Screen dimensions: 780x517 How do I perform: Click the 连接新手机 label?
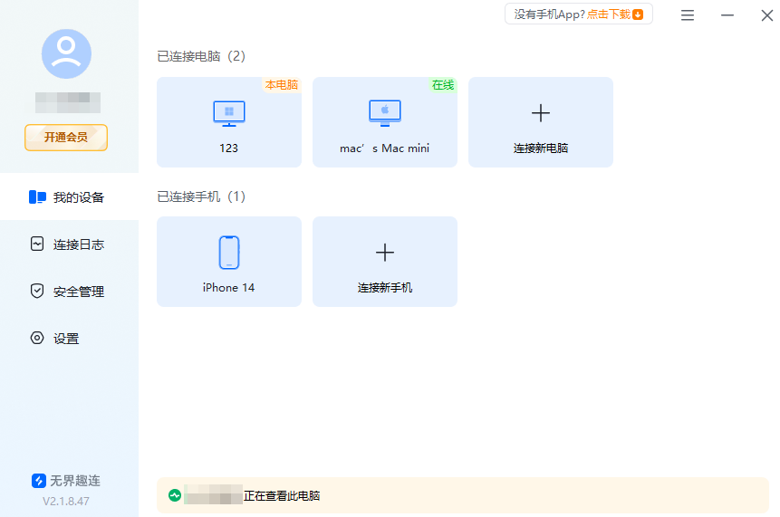tap(384, 288)
